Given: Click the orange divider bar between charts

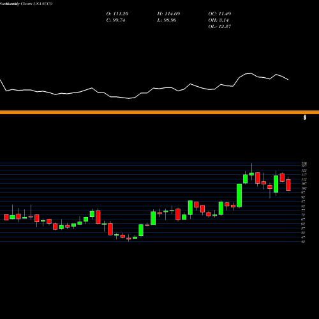Looking at the screenshot, I should tap(159, 112).
